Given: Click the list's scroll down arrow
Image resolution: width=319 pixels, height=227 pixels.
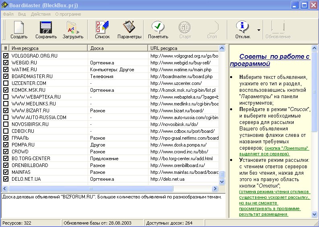Looking at the screenshot, I should click(222, 182).
